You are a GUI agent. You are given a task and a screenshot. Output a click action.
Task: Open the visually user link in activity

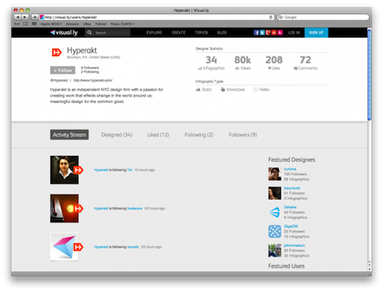pyautogui.click(x=133, y=247)
